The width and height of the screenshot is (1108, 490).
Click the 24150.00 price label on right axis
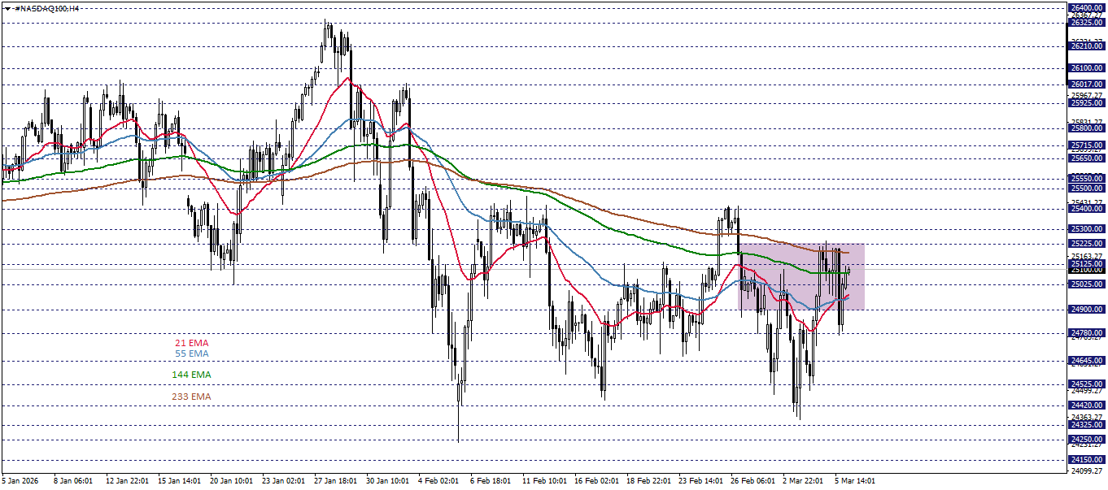(1086, 459)
